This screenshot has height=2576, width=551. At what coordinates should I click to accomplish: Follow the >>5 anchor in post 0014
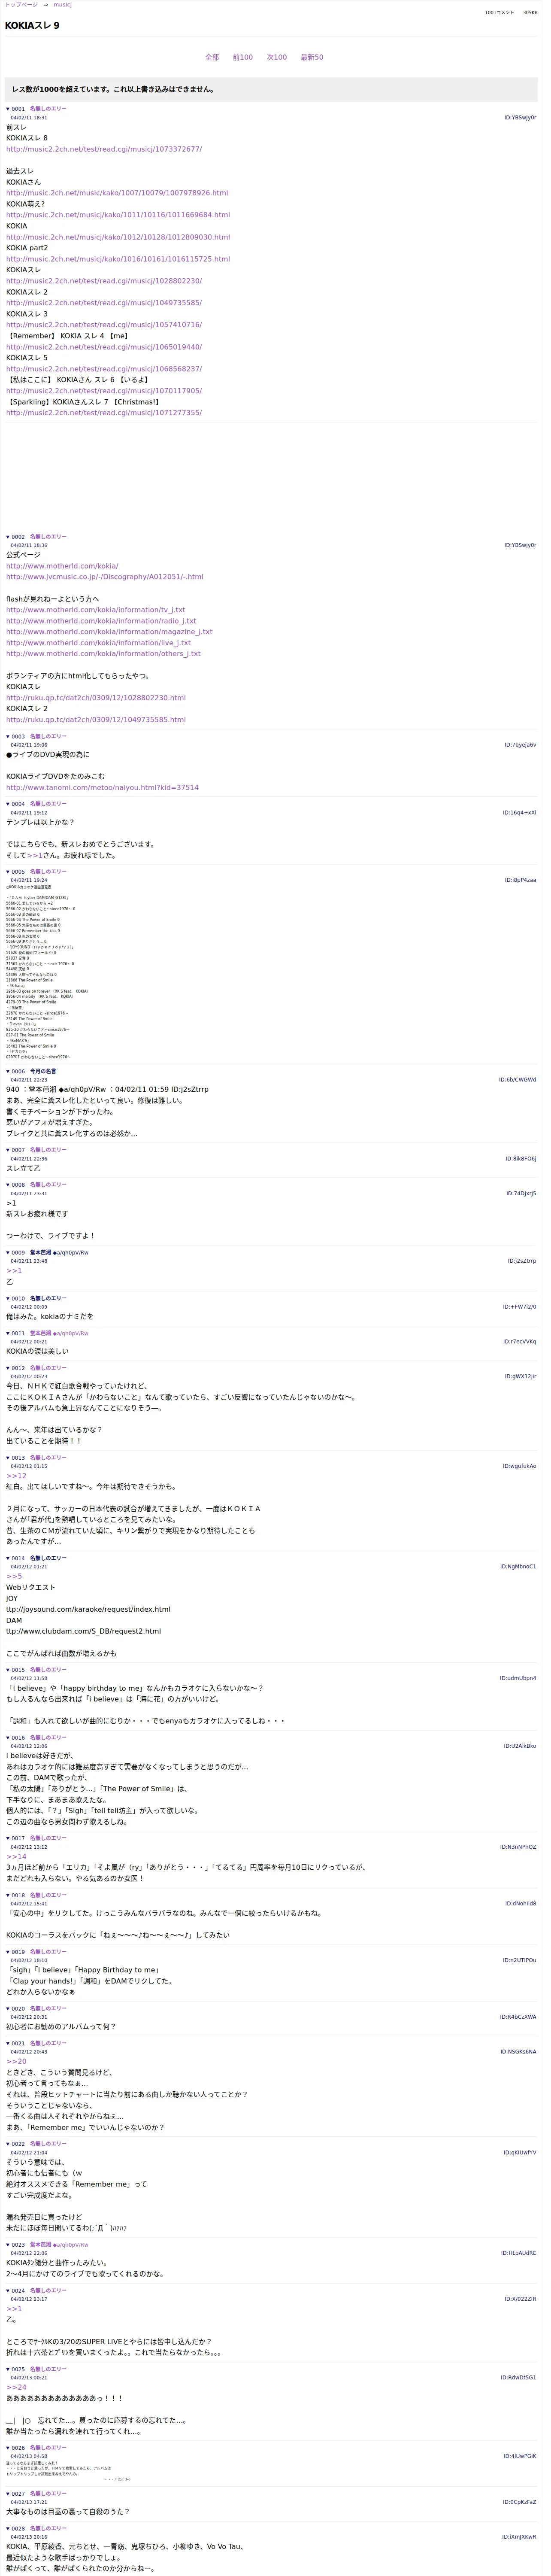coord(14,1577)
